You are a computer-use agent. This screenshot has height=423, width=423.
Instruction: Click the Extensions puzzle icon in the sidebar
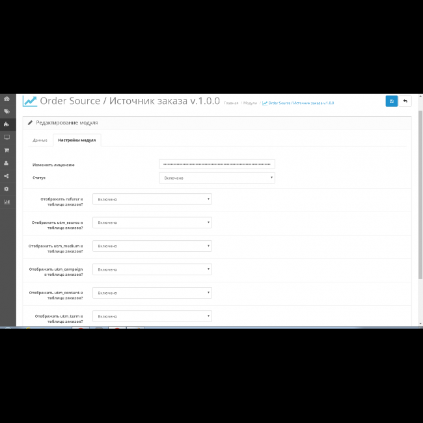[x=7, y=124]
